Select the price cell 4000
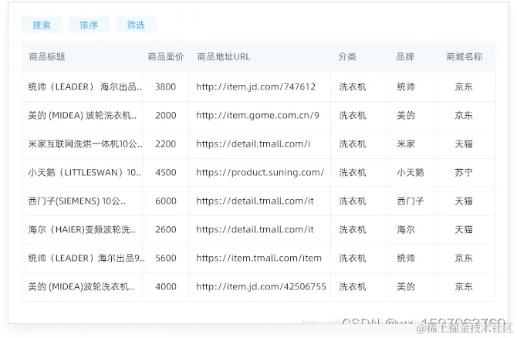Image resolution: width=517 pixels, height=338 pixels. coord(166,286)
